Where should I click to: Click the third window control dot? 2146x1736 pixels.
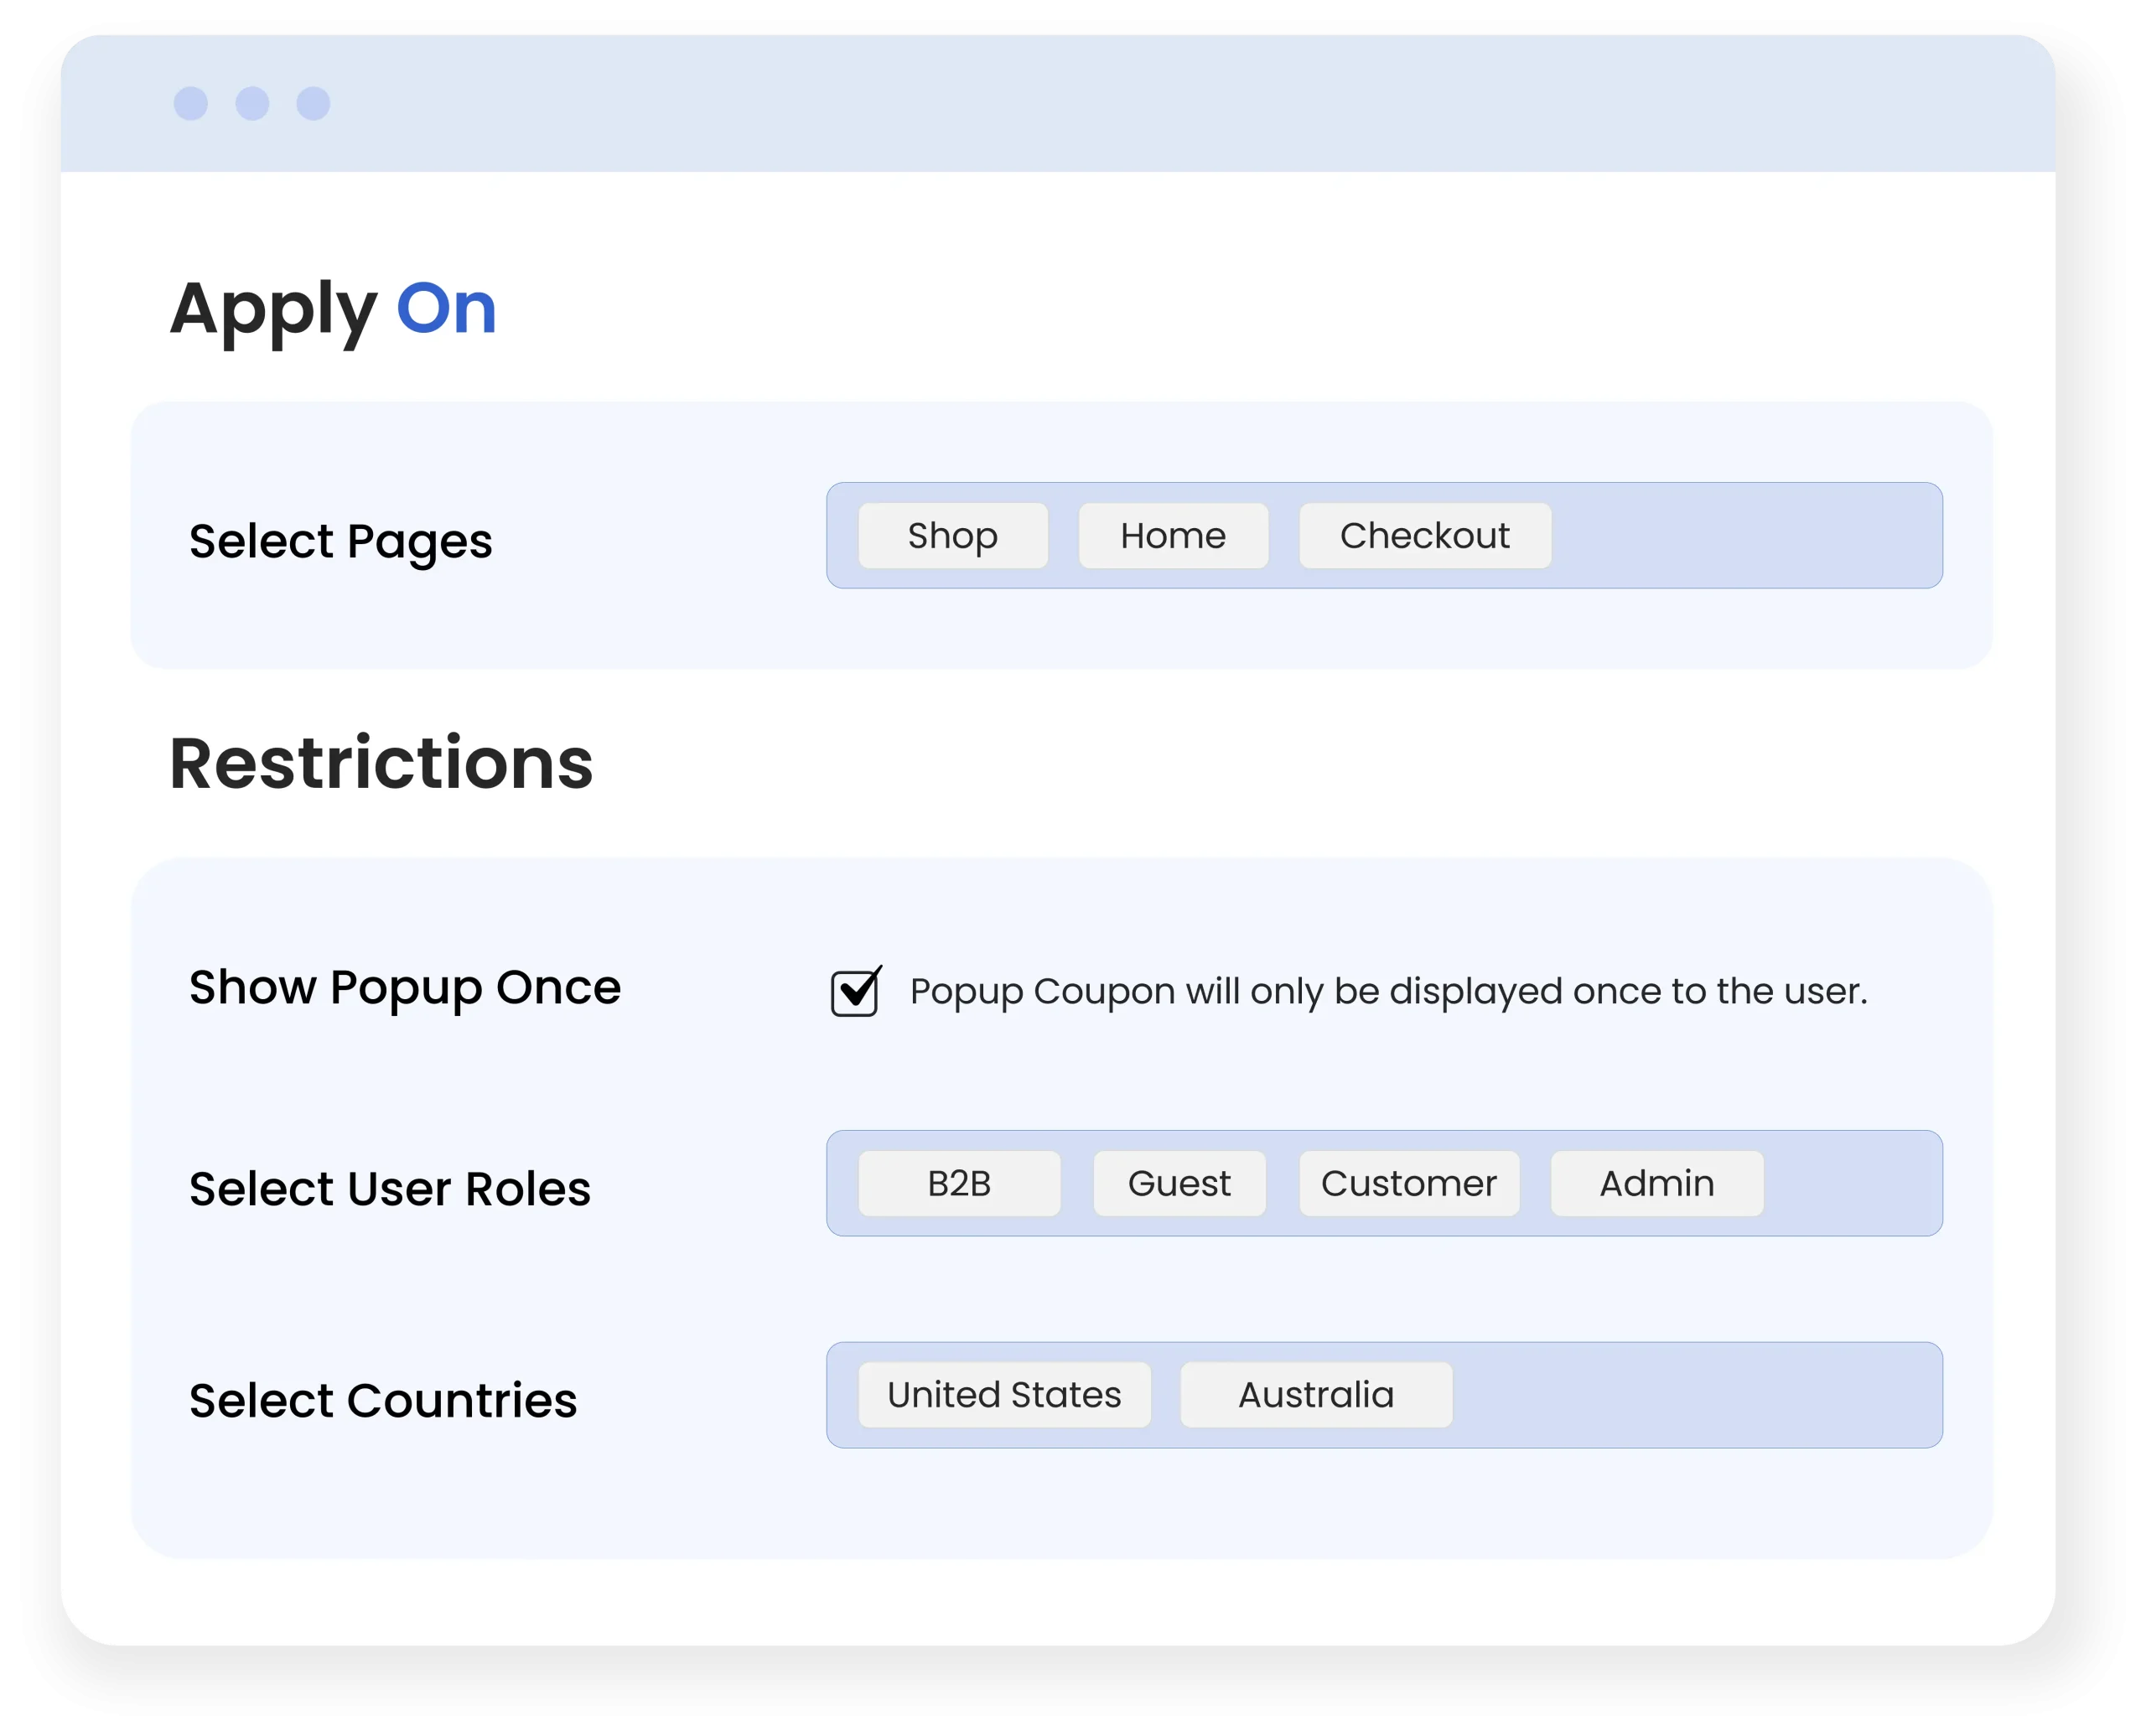pos(313,103)
